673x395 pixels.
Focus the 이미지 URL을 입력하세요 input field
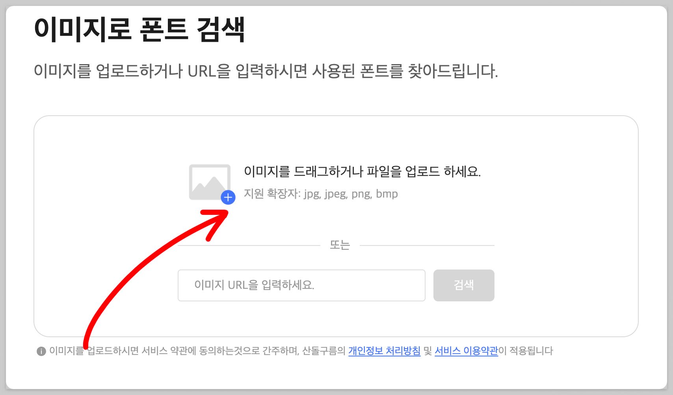click(x=301, y=285)
